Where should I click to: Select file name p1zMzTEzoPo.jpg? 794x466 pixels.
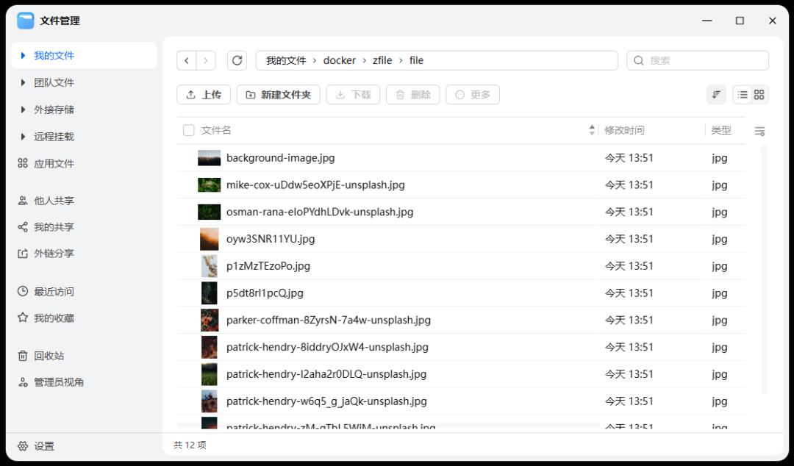tap(268, 266)
